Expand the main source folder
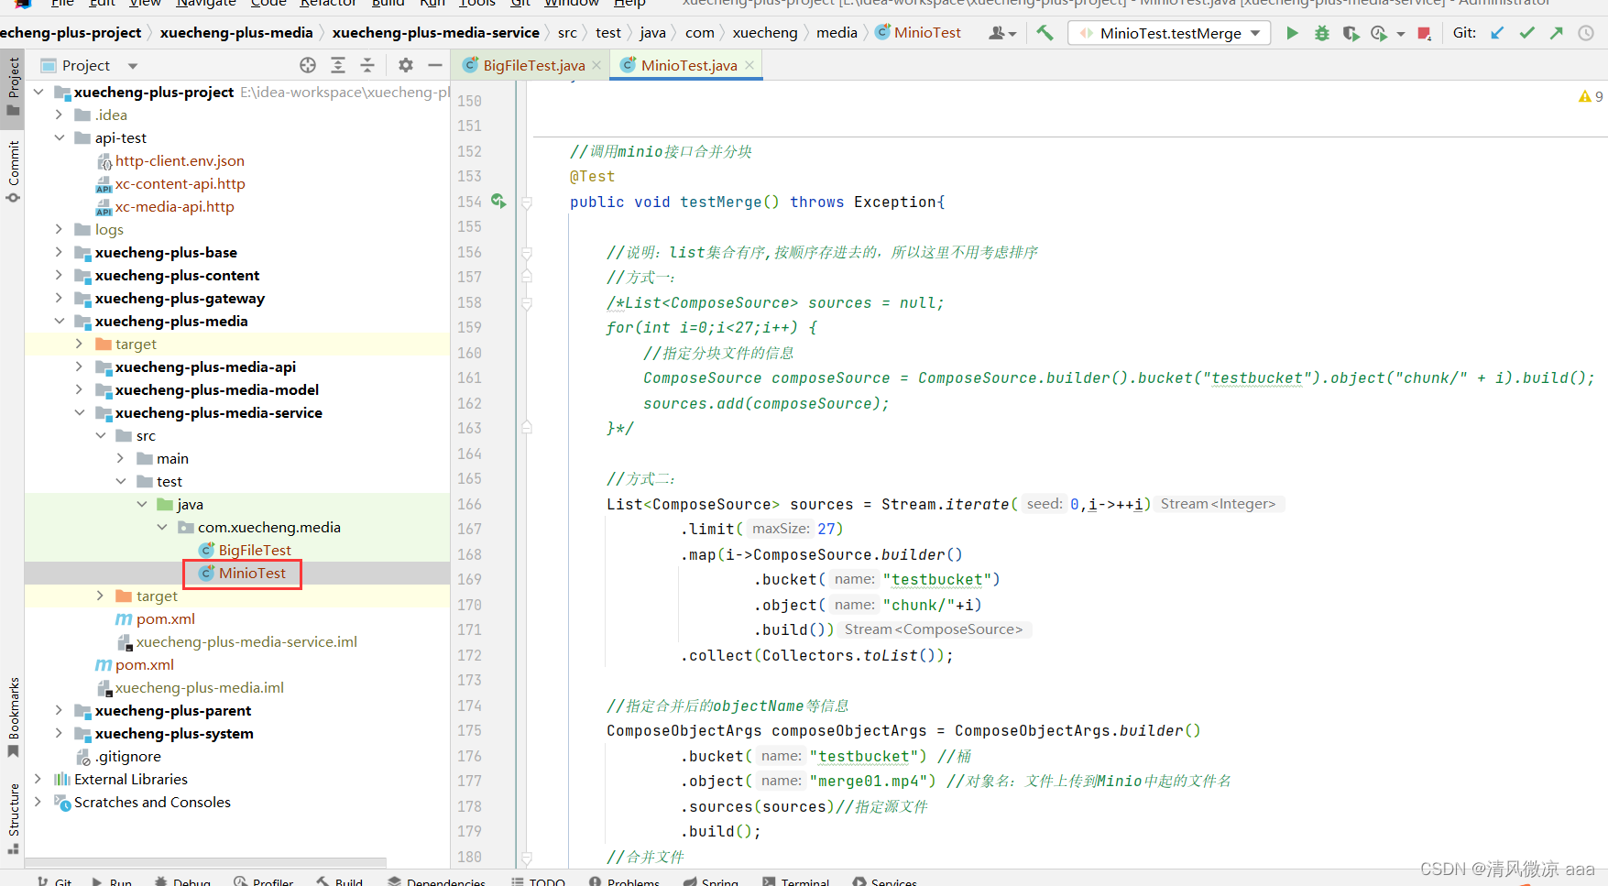 click(x=120, y=458)
